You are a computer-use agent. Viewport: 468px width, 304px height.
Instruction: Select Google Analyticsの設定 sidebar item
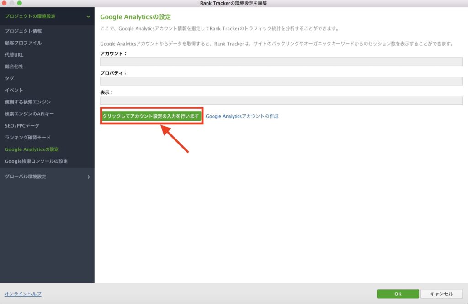tap(32, 149)
